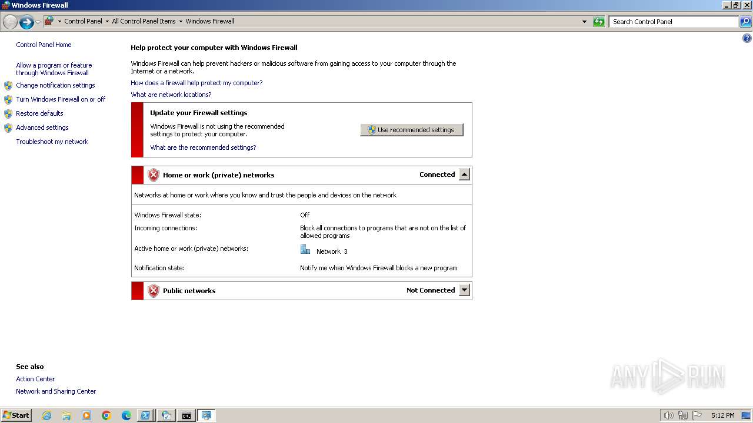Click 'Connected' status text in Home networks header
753x423 pixels.
click(x=437, y=174)
